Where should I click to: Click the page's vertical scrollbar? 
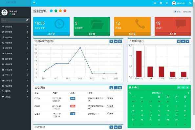pyautogui.click(x=194, y=58)
